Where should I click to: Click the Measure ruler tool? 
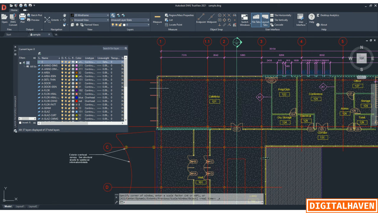click(157, 18)
